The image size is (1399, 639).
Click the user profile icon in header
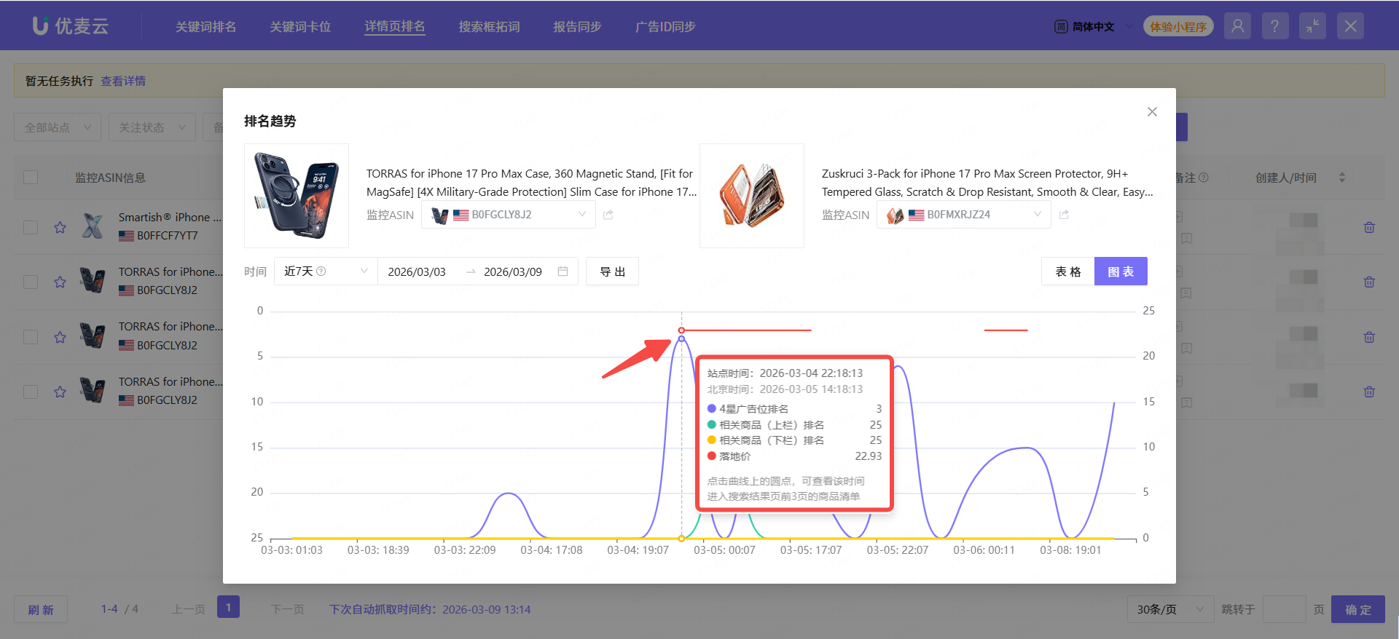[x=1237, y=26]
